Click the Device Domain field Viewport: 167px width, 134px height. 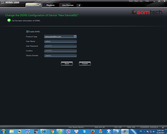(x=60, y=56)
